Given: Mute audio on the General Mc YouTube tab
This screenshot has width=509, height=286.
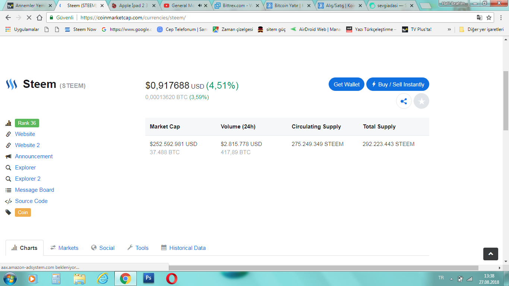Looking at the screenshot, I should pyautogui.click(x=200, y=6).
